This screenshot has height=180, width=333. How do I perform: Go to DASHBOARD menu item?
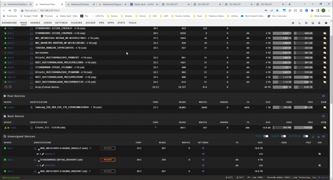9,23
